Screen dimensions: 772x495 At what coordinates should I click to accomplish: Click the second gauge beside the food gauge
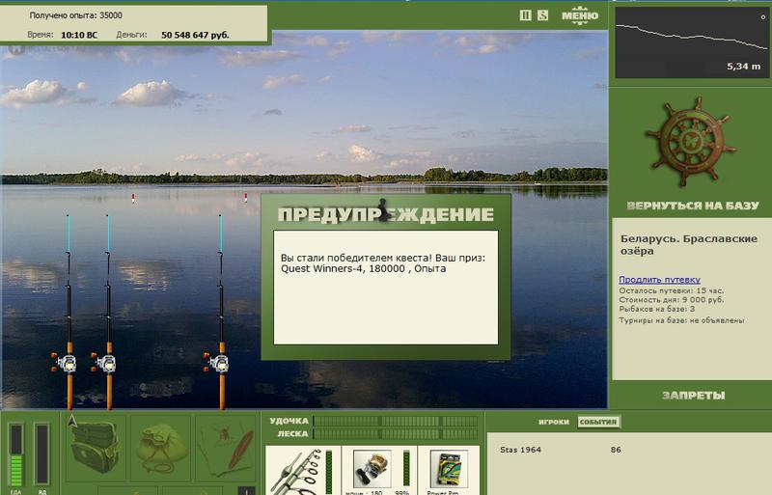pos(41,454)
